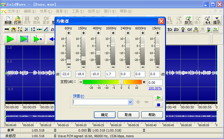Image resolution: width=224 pixels, height=139 pixels.
Task: Click the 1000Hz band slider handle
Action: tap(113, 45)
